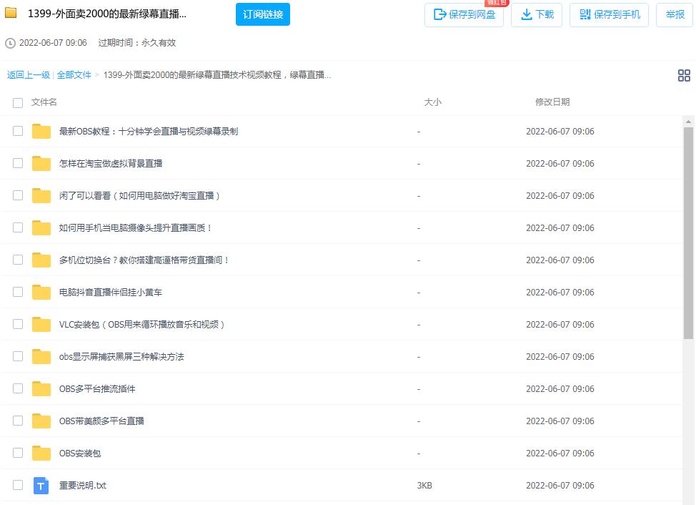The height and width of the screenshot is (505, 696).
Task: Open folder VLC安装包（OBS用来循环播放音乐和视频）
Action: [142, 325]
